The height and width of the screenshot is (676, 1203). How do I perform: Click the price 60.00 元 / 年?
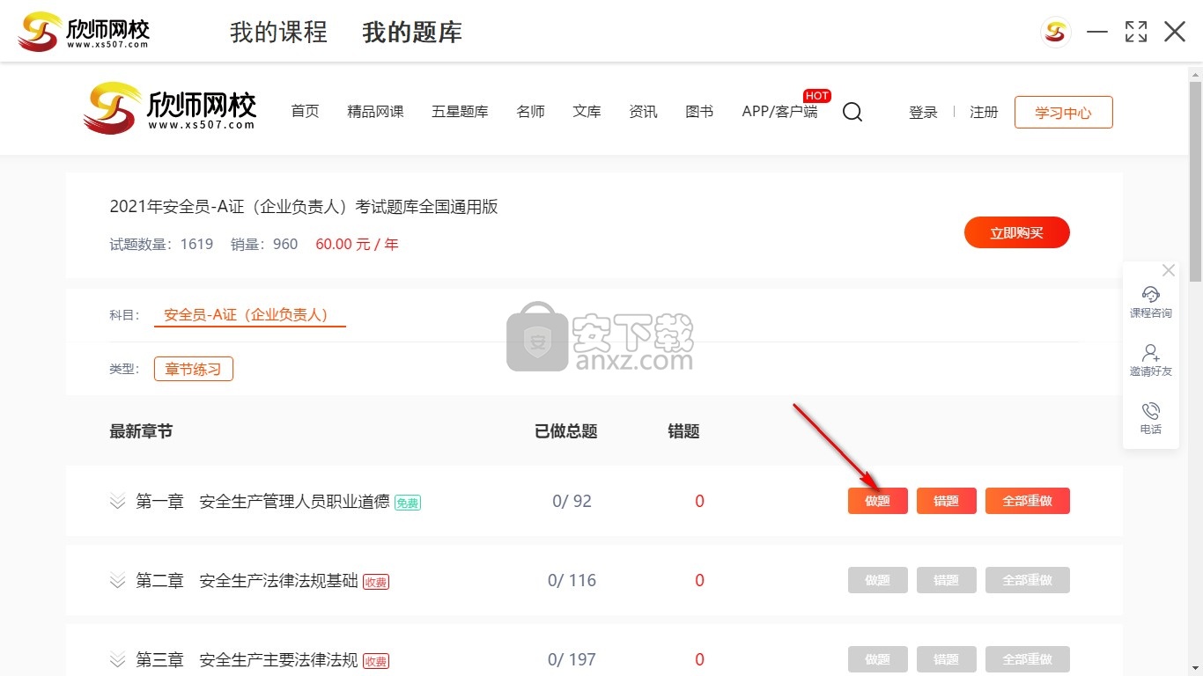click(357, 244)
